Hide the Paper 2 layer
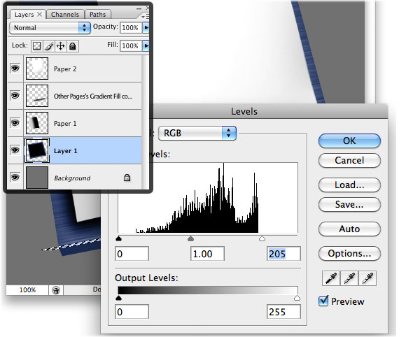The width and height of the screenshot is (420, 337). (15, 69)
